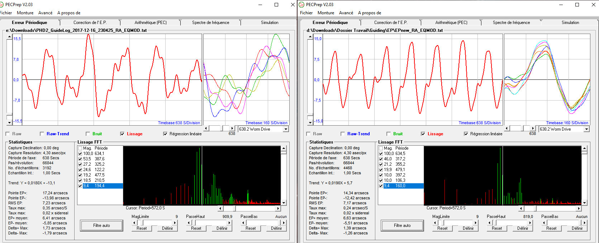
Task: Open the 638.2 Worm Drive dropdown in left window
Action: coord(286,129)
